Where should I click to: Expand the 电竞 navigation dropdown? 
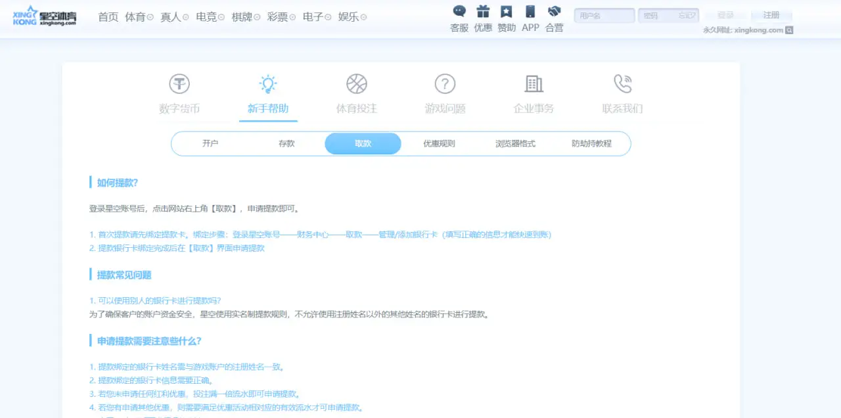coord(210,17)
